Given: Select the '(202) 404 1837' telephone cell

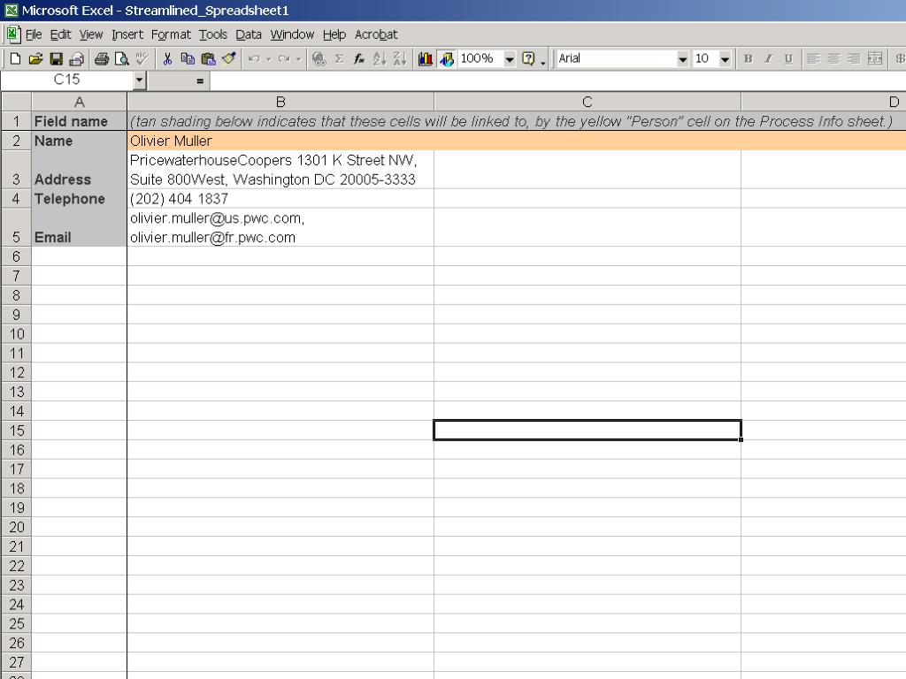Looking at the screenshot, I should [280, 199].
